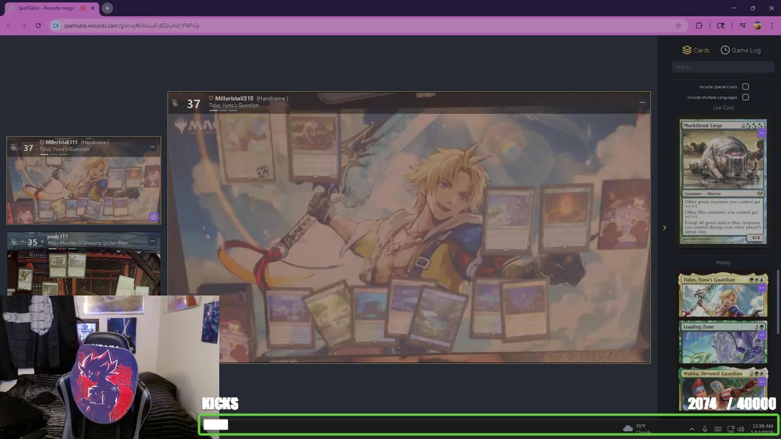
Task: Reload the SpellTable page
Action: (38, 26)
